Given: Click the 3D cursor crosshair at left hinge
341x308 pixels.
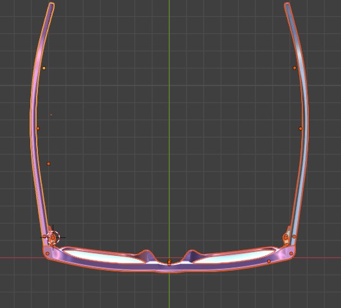Looking at the screenshot, I should 53,237.
